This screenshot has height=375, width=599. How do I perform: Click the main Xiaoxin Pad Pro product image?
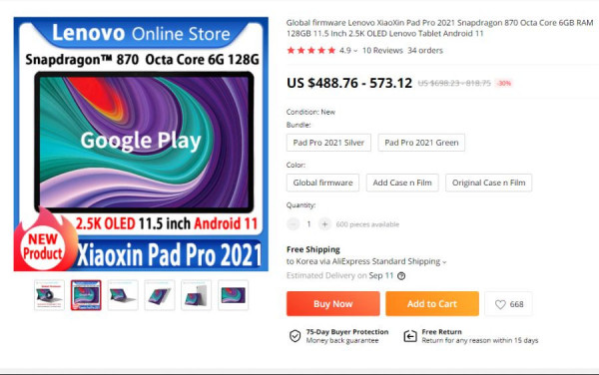[141, 144]
